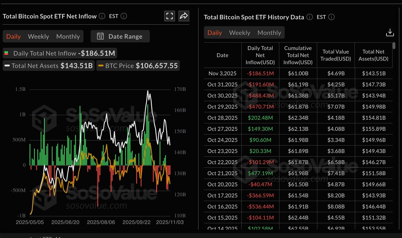Viewport: 402px width, 238px height.
Task: Select Monthly in the history data panel
Action: point(269,32)
